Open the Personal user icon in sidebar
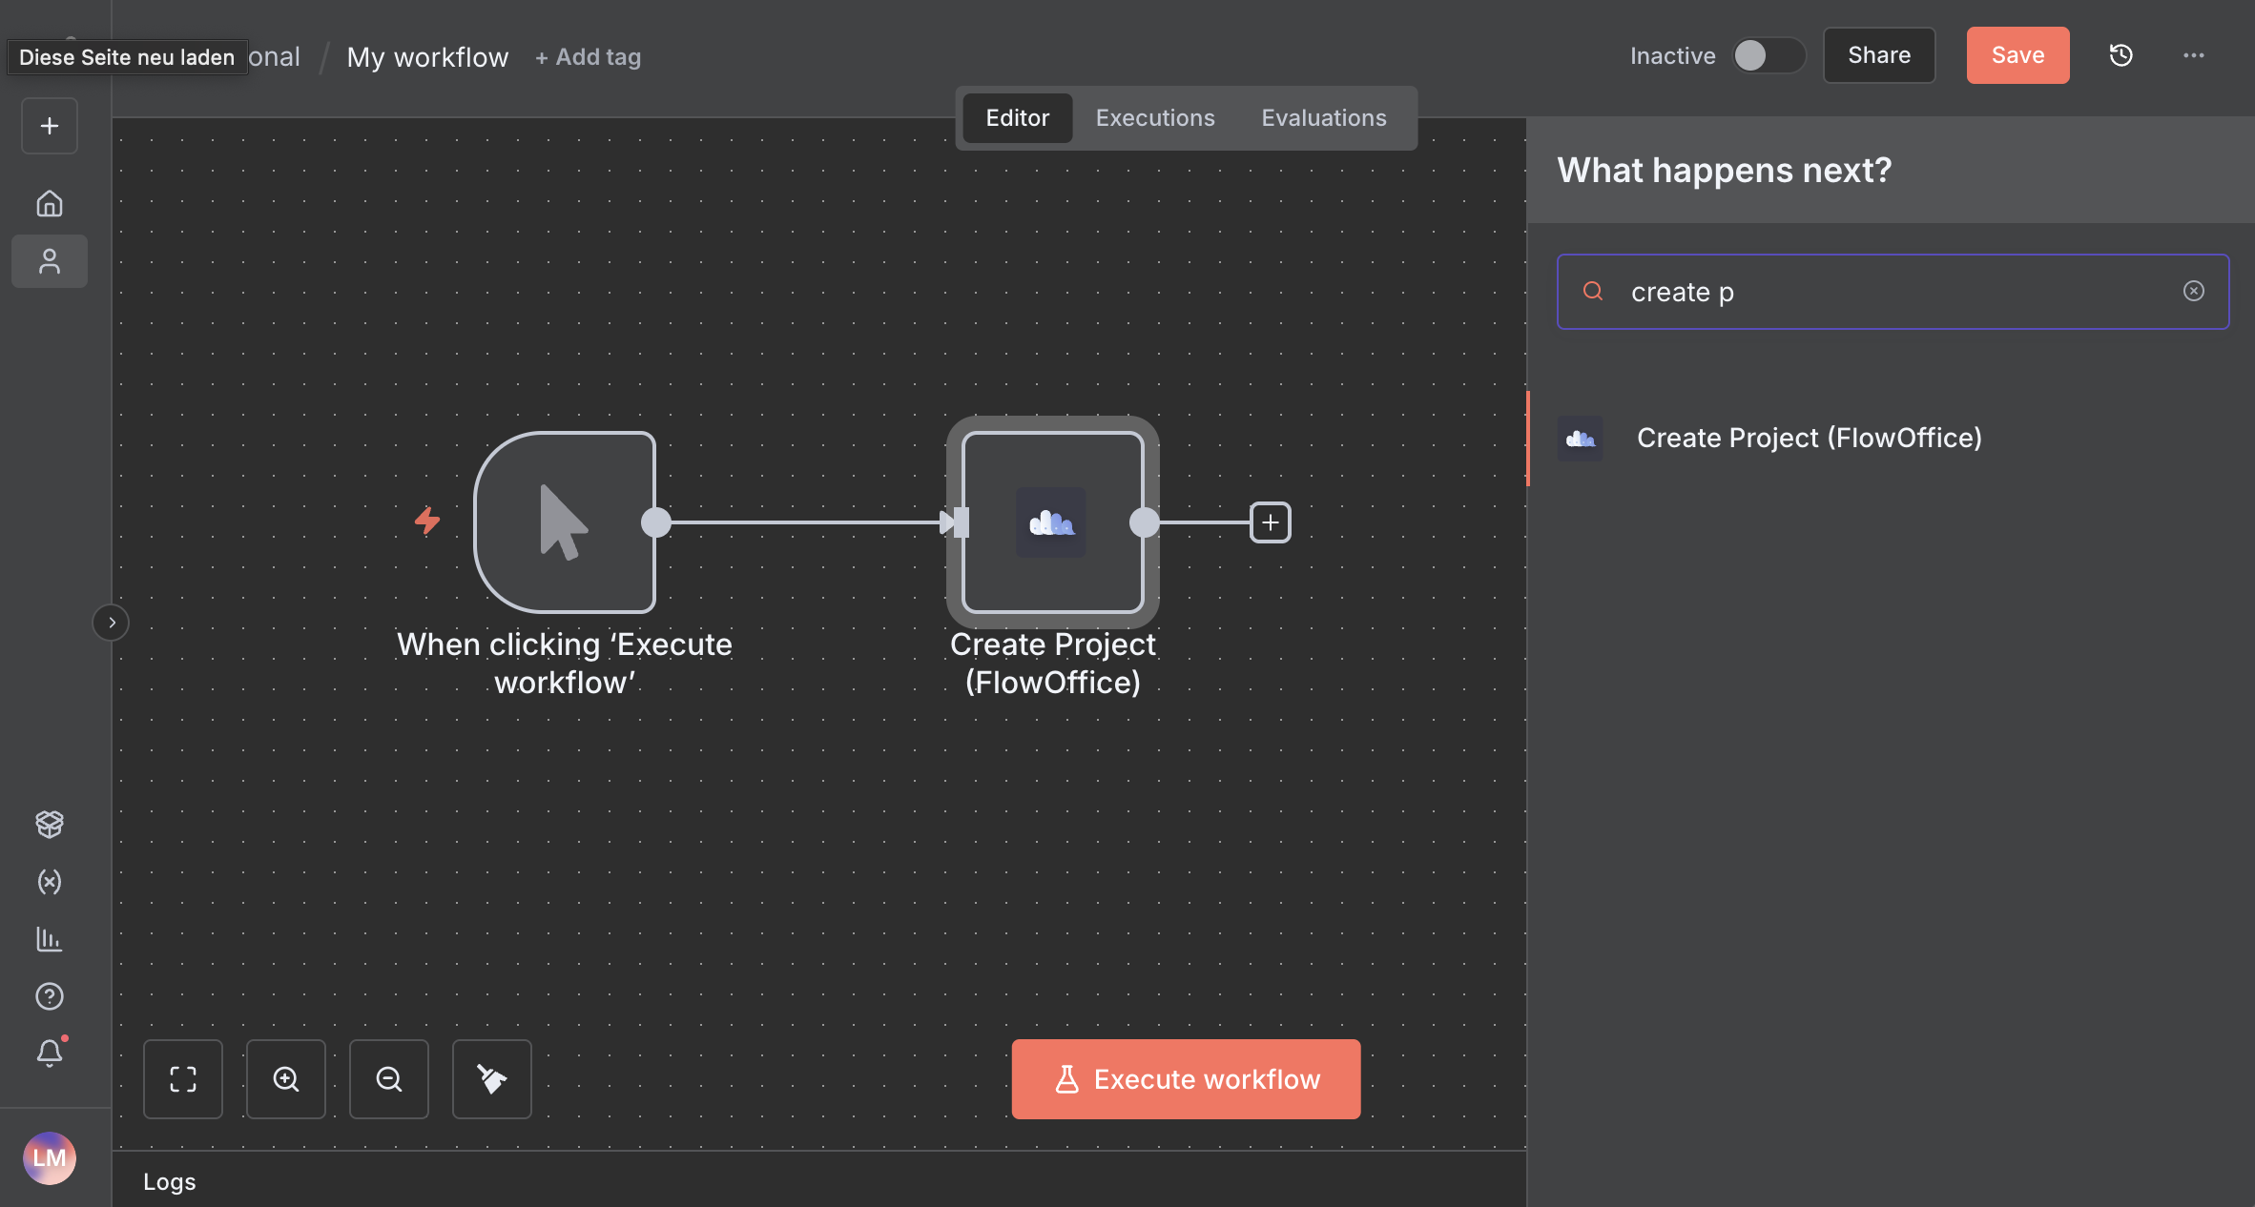This screenshot has height=1207, width=2255. click(x=50, y=261)
